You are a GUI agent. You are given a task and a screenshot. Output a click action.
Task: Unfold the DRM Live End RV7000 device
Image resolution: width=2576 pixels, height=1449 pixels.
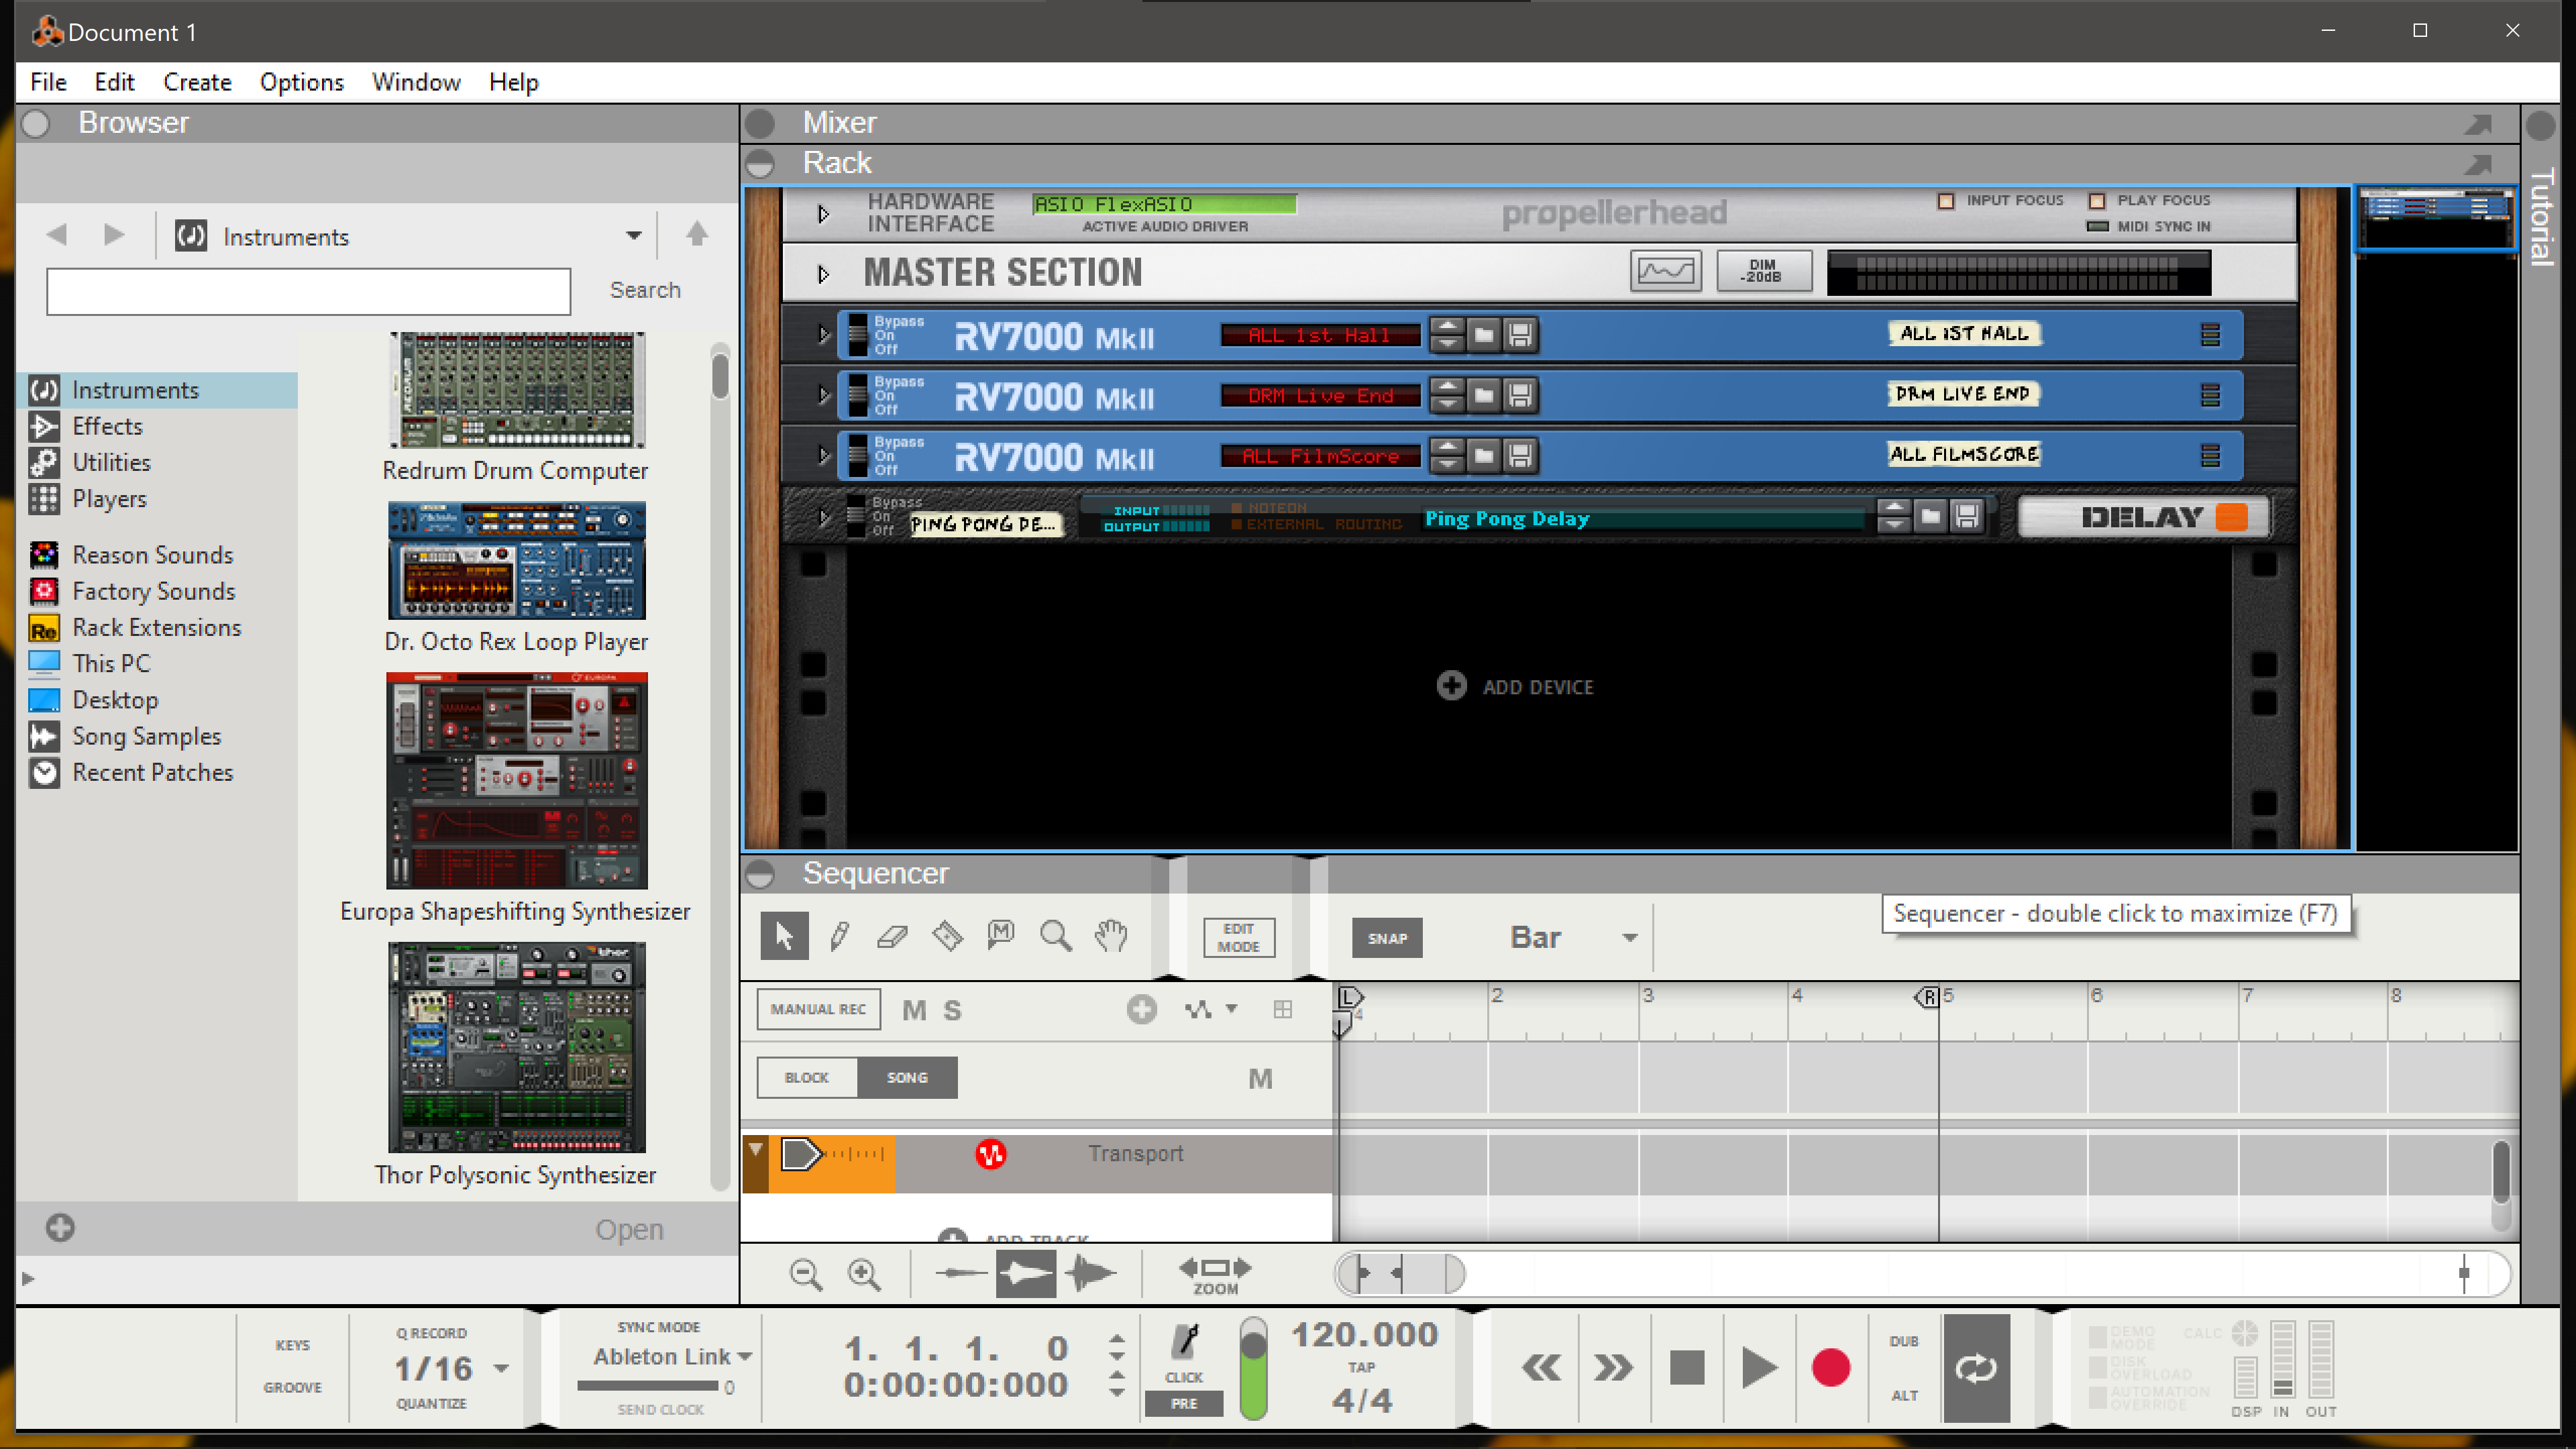tap(823, 395)
